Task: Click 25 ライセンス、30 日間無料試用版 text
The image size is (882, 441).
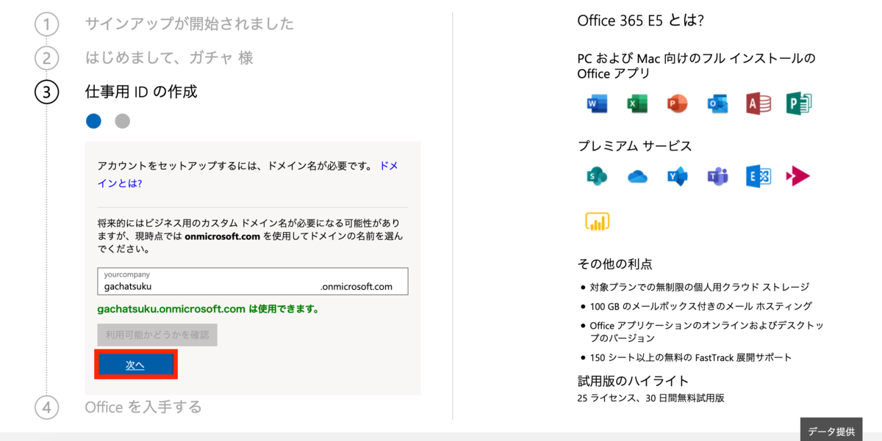Action: pos(651,398)
